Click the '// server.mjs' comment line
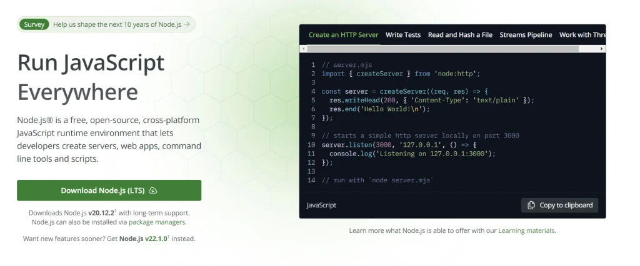Image resolution: width=640 pixels, height=266 pixels. [346, 65]
